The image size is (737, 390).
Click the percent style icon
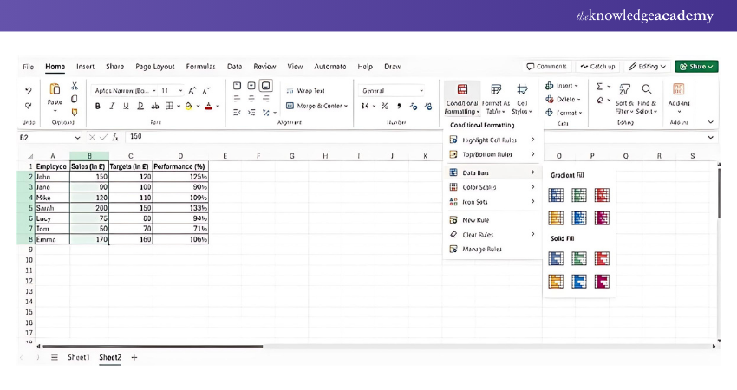tap(387, 107)
